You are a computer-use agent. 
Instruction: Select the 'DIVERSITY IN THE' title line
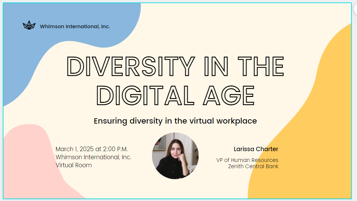tap(175, 66)
